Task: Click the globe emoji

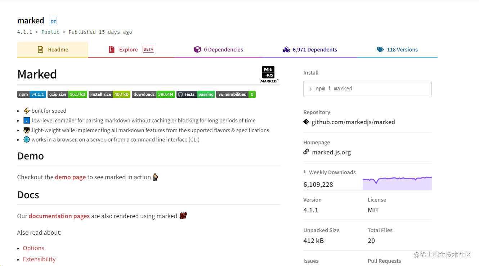Action: [26, 139]
